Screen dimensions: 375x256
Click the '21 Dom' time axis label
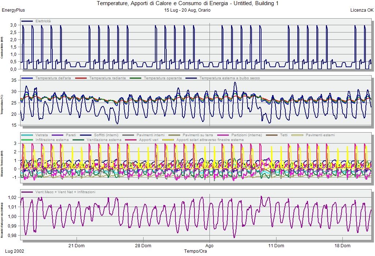point(77,246)
